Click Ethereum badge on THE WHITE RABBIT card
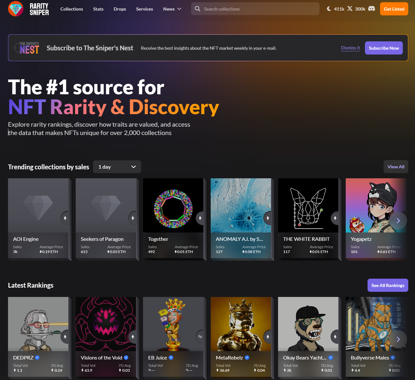Screen dimensions: 415x380 pos(335,218)
